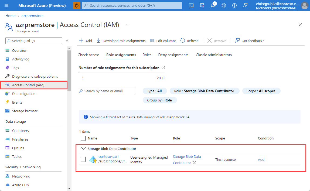Click the Help question mark icon

pyautogui.click(x=234, y=5)
